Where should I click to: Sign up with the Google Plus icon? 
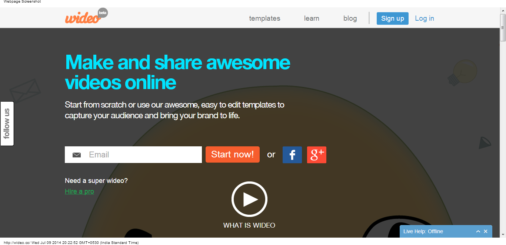tap(317, 155)
